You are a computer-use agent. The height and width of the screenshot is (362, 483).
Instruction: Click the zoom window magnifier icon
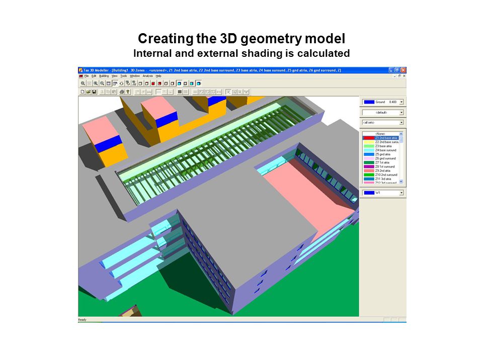(83, 83)
